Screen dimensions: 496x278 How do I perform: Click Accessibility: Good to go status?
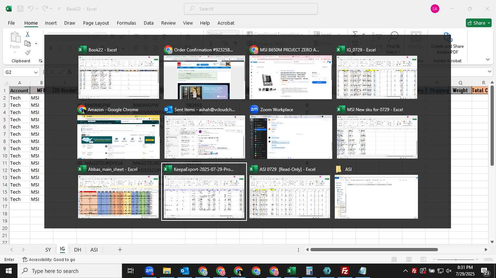(x=49, y=260)
